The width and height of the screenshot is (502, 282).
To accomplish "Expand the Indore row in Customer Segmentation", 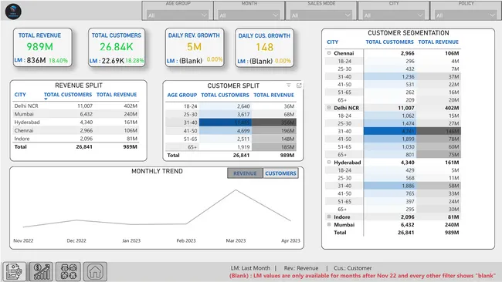I will point(329,217).
